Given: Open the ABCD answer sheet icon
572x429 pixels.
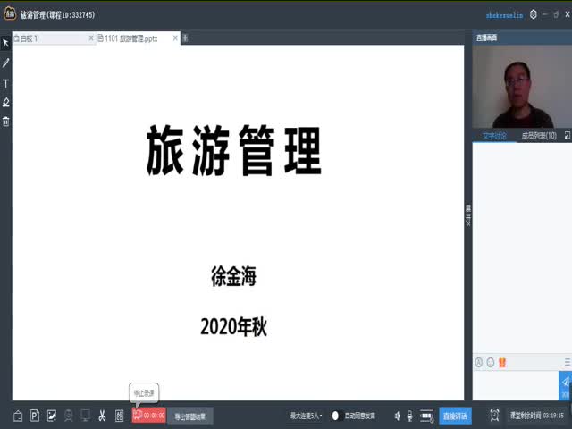Looking at the screenshot, I should (x=119, y=416).
